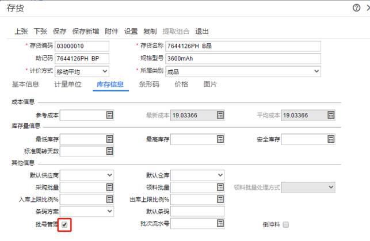Click the 保存 button in toolbar

59,31
